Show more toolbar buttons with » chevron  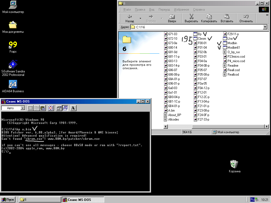(267, 15)
